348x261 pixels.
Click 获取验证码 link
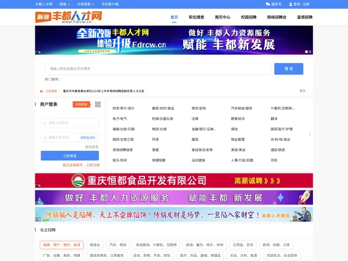pyautogui.click(x=87, y=138)
